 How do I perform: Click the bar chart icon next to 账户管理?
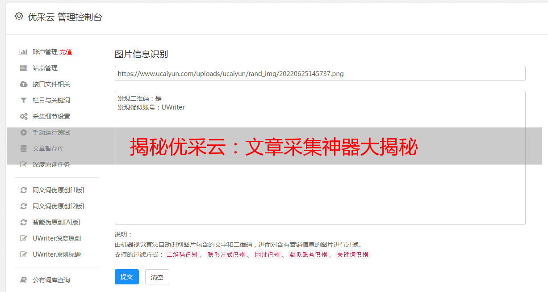[x=24, y=52]
